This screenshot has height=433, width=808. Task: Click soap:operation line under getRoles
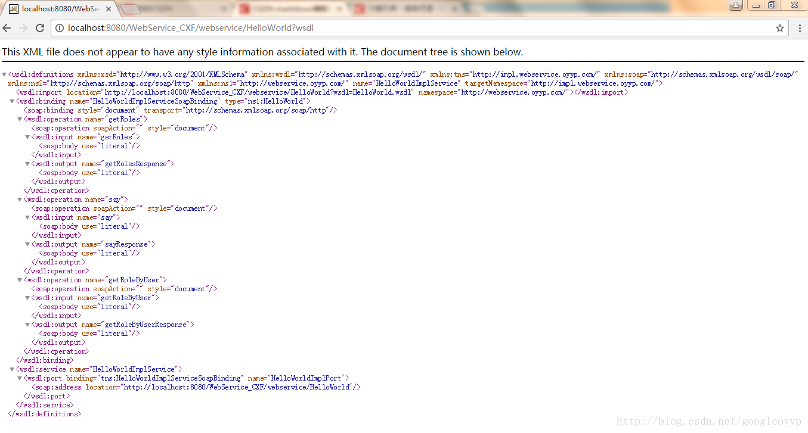[124, 128]
